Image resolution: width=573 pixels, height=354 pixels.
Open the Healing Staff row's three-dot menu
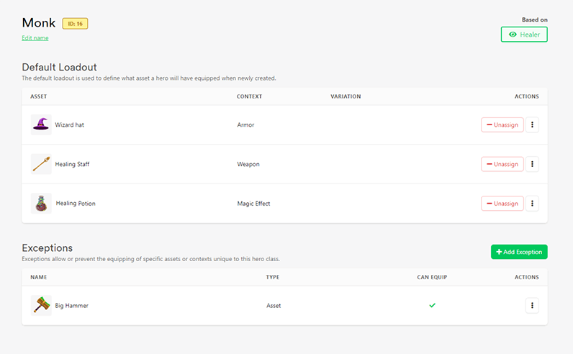point(532,164)
